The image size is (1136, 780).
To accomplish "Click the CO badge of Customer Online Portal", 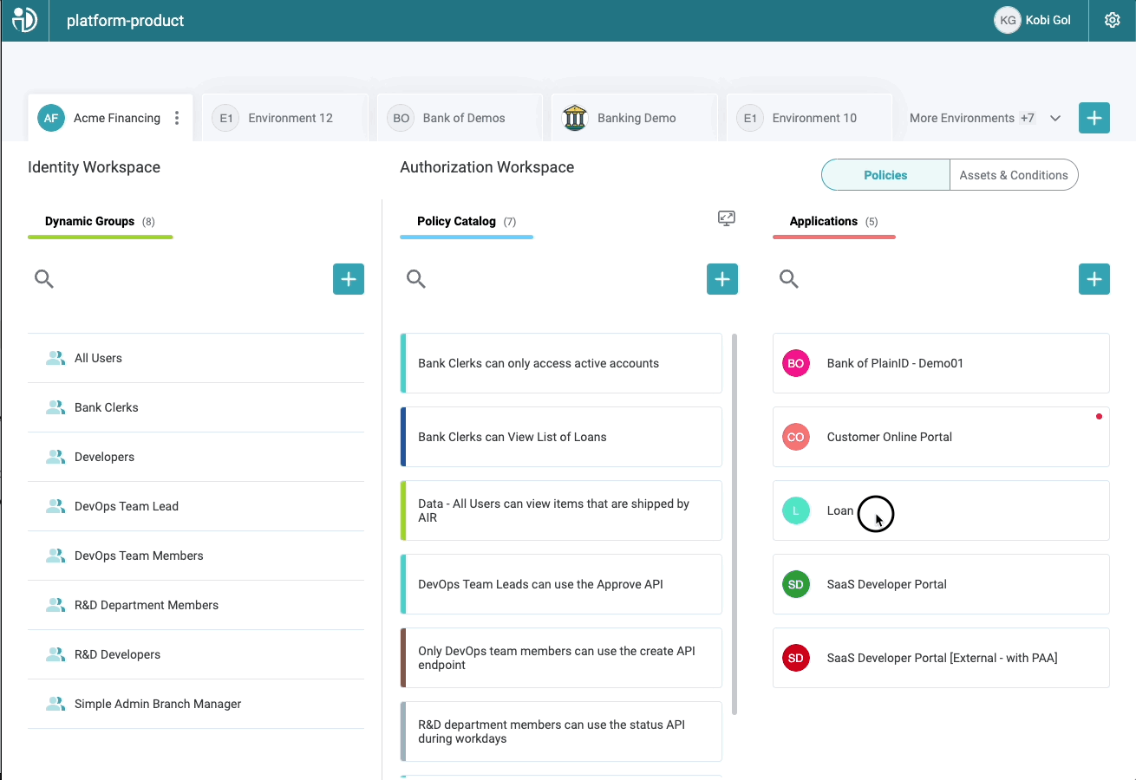I will [796, 437].
